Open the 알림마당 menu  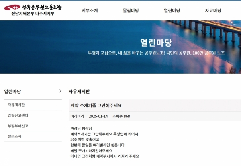(x=131, y=11)
